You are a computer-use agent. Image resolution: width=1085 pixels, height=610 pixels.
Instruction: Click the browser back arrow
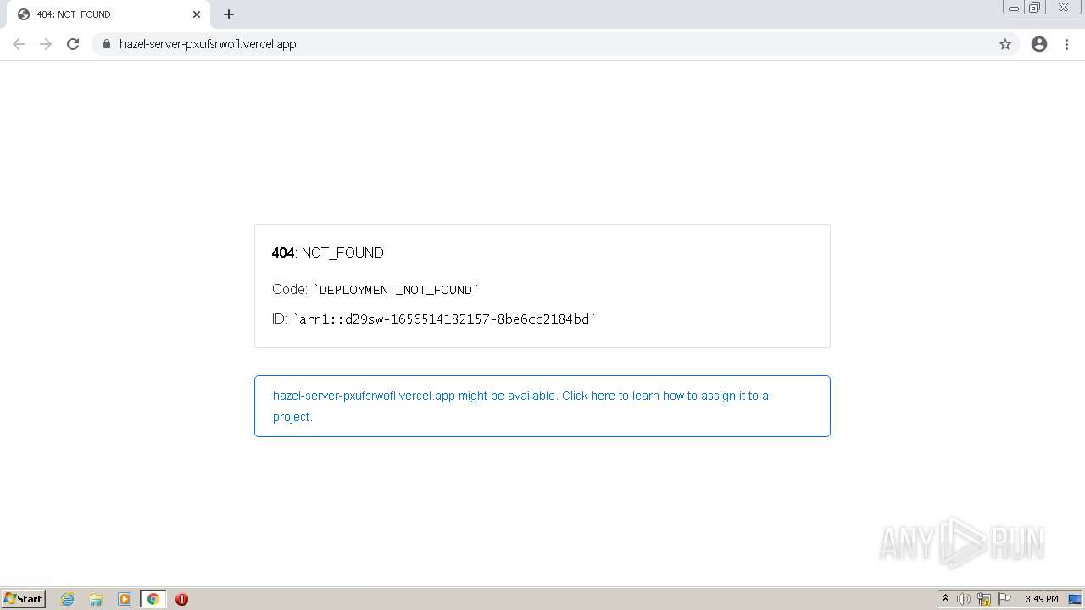coord(19,44)
